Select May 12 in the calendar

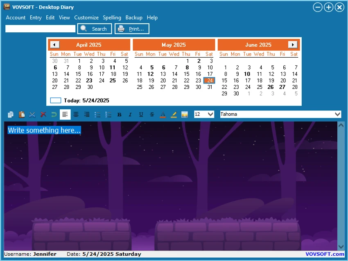click(151, 74)
